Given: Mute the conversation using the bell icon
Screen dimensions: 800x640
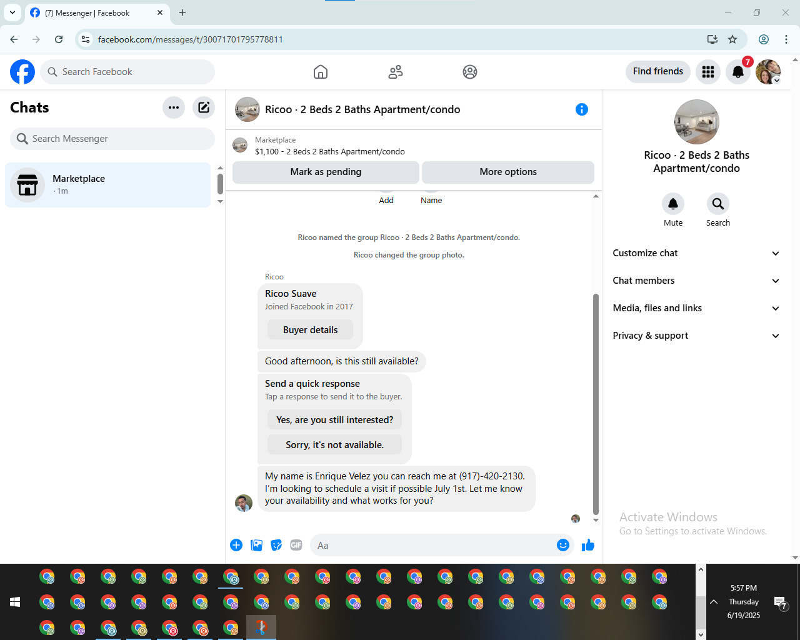Looking at the screenshot, I should [673, 204].
